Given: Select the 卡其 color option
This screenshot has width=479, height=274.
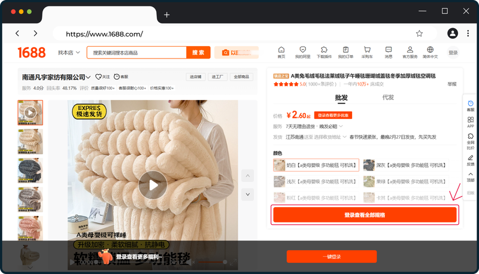Looking at the screenshot, I should [406, 197].
